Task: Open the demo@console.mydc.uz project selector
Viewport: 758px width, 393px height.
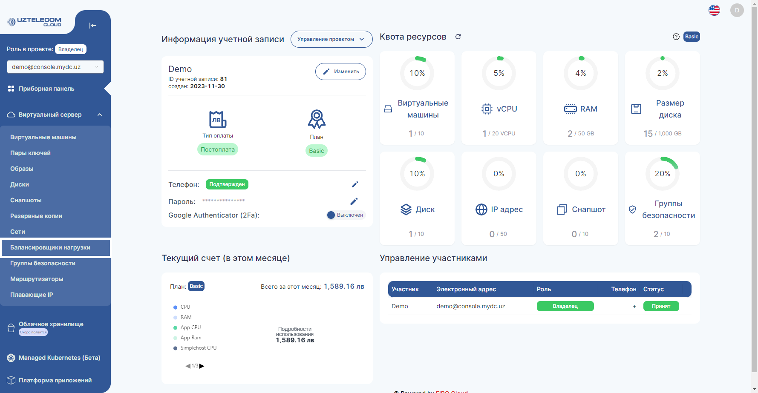Action: point(55,67)
